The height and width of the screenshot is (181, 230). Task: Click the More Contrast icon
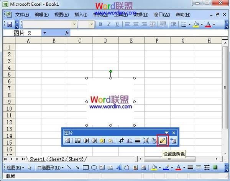(x=86, y=141)
